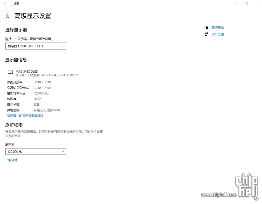The width and height of the screenshot is (262, 204).
Task: Click the monitor icon beside MAG 341C OLED
Action: click(10, 72)
